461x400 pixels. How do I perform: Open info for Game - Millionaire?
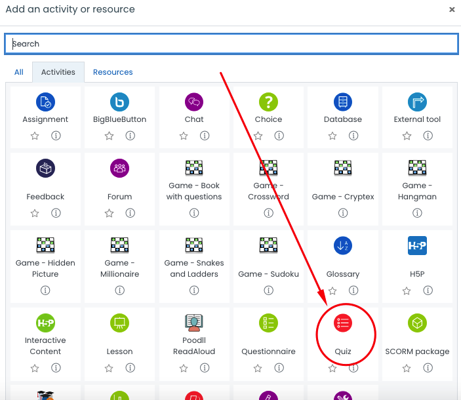click(x=119, y=290)
